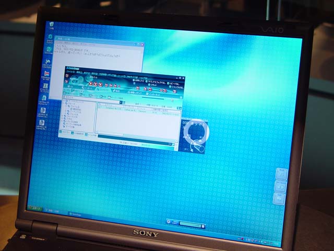Toggle the second checkbox below the library tree
334x251 pixels.
73,133
